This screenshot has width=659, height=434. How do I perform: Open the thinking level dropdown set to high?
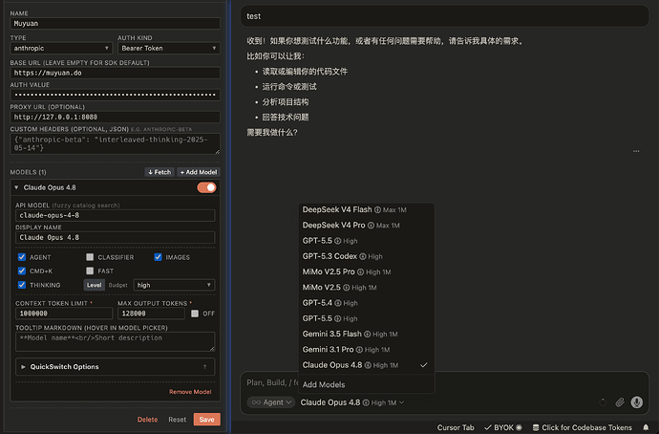coord(174,285)
